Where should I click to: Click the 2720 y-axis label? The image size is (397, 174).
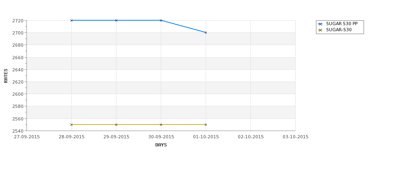[18, 21]
